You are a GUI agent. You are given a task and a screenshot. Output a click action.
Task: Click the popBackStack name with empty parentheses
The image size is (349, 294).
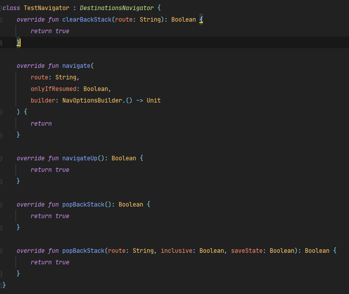tap(83, 205)
